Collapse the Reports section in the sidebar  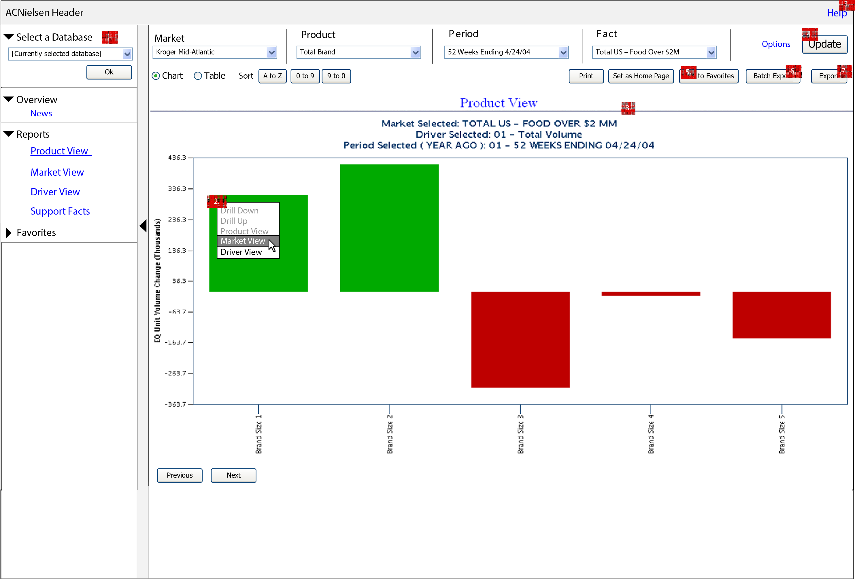coord(9,134)
